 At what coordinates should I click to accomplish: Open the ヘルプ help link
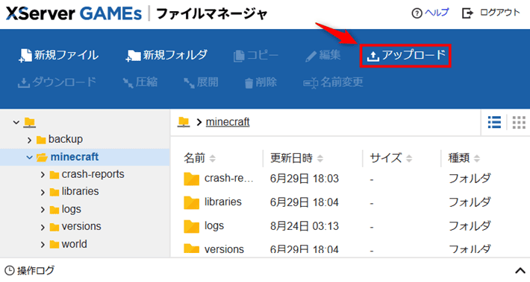click(430, 13)
